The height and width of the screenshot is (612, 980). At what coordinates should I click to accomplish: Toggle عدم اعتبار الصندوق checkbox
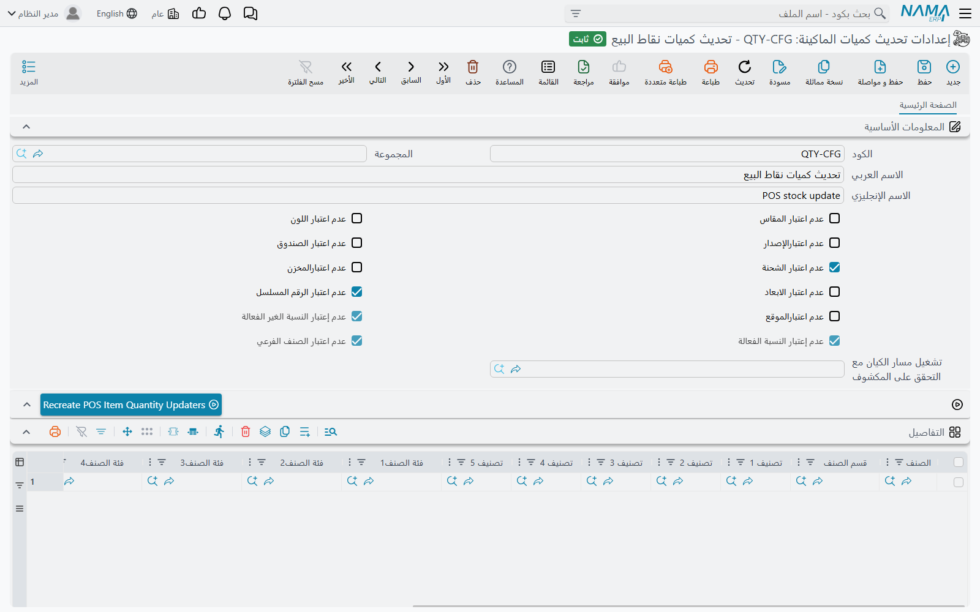point(357,243)
